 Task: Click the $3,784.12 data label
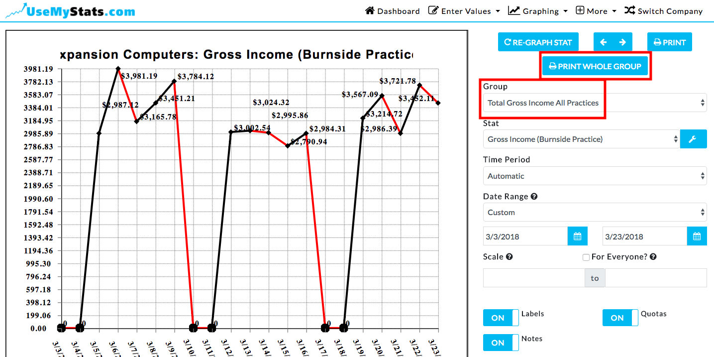point(196,76)
